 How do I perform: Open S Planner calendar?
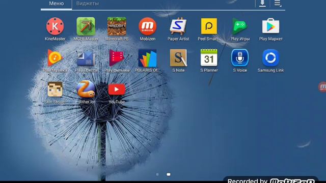click(x=209, y=58)
